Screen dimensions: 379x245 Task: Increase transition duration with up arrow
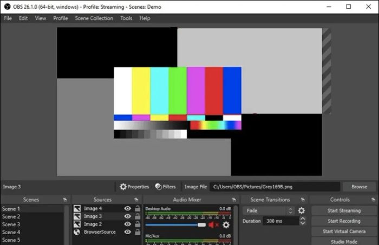[x=303, y=219]
